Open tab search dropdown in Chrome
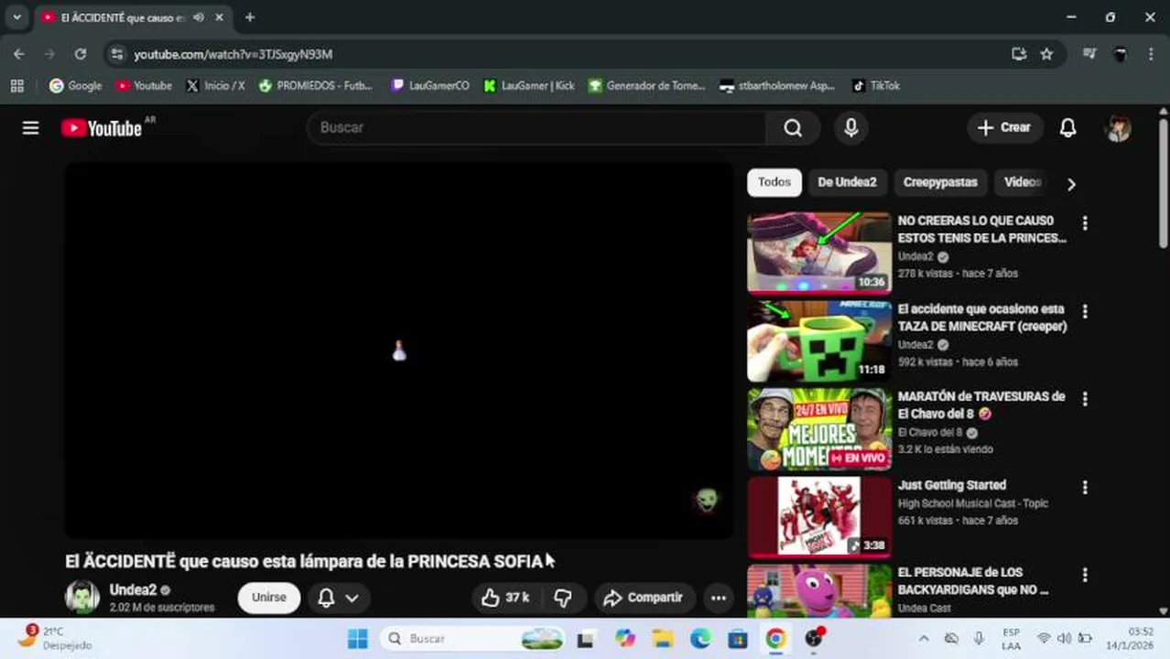 click(x=16, y=17)
